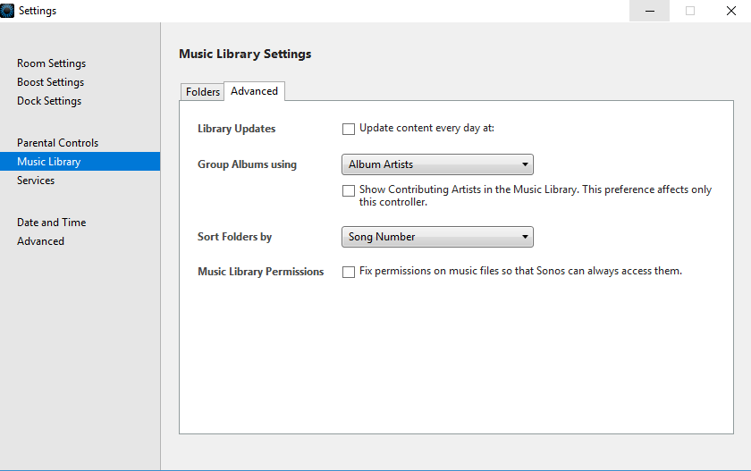Open the Services section
This screenshot has height=471, width=751.
click(36, 181)
